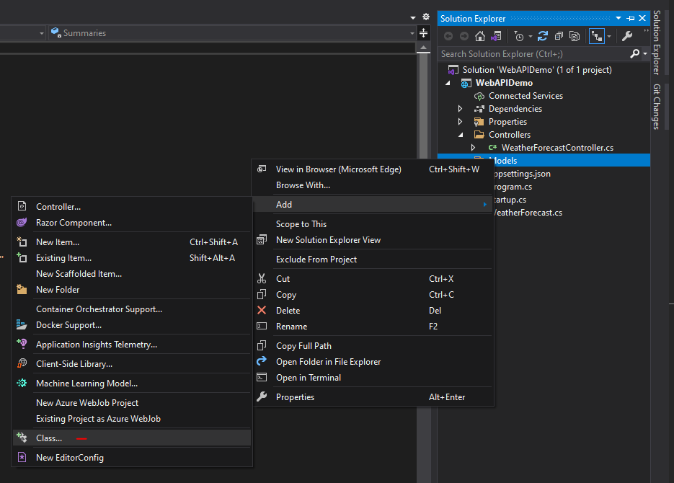Click the Machine Learning Model gear icon
Image resolution: width=674 pixels, height=483 pixels.
tap(22, 383)
